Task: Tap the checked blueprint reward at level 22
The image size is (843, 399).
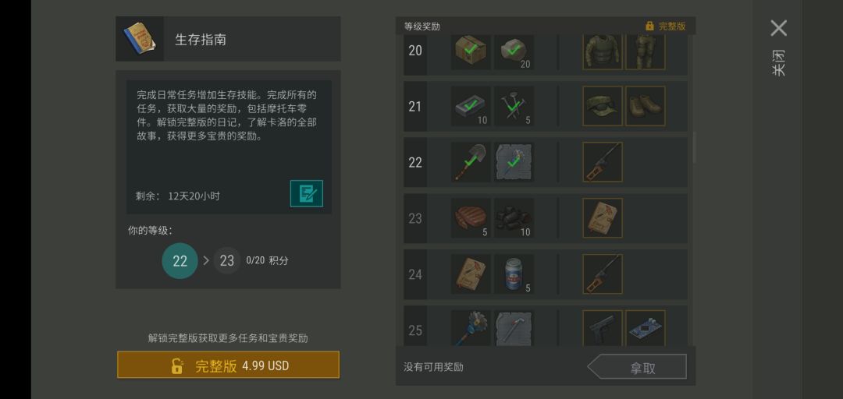Action: (x=514, y=162)
